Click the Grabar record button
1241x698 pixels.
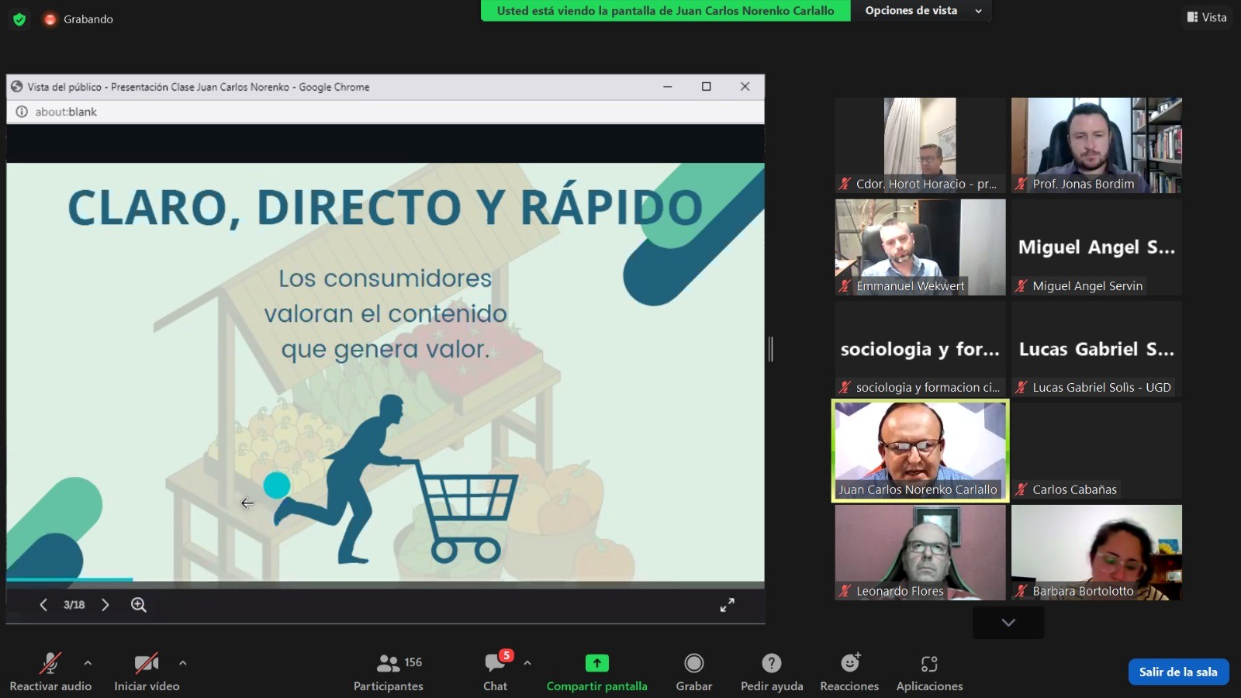coord(694,672)
